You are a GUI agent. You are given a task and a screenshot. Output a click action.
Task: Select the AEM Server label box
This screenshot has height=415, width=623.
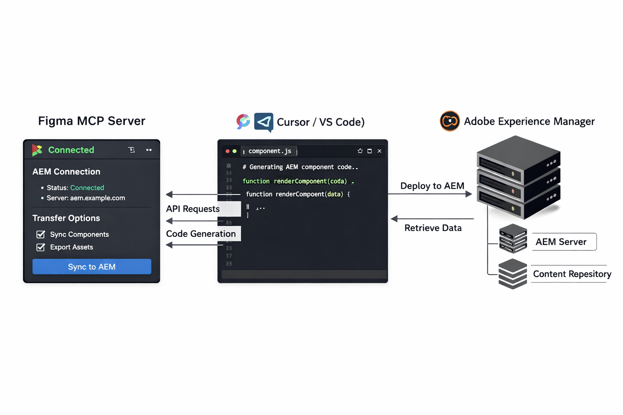[x=564, y=242]
